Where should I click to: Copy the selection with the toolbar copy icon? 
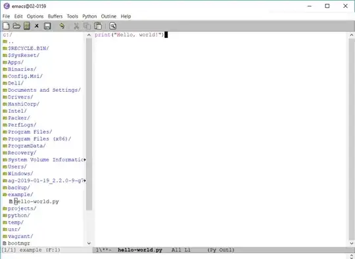coord(87,26)
